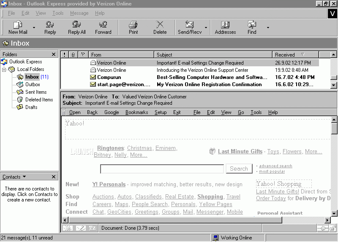
Task: Open the Last Minute Gifts link
Action: point(240,152)
